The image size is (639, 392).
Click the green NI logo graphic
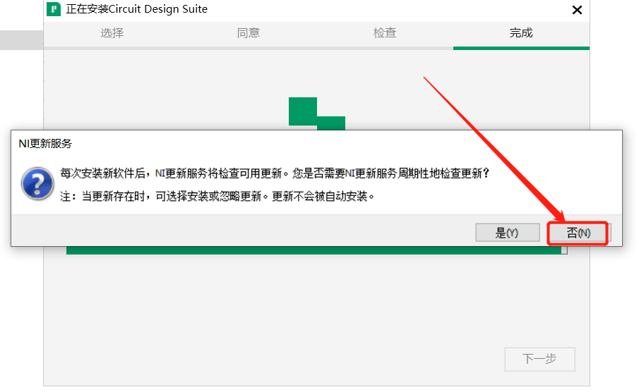(317, 114)
